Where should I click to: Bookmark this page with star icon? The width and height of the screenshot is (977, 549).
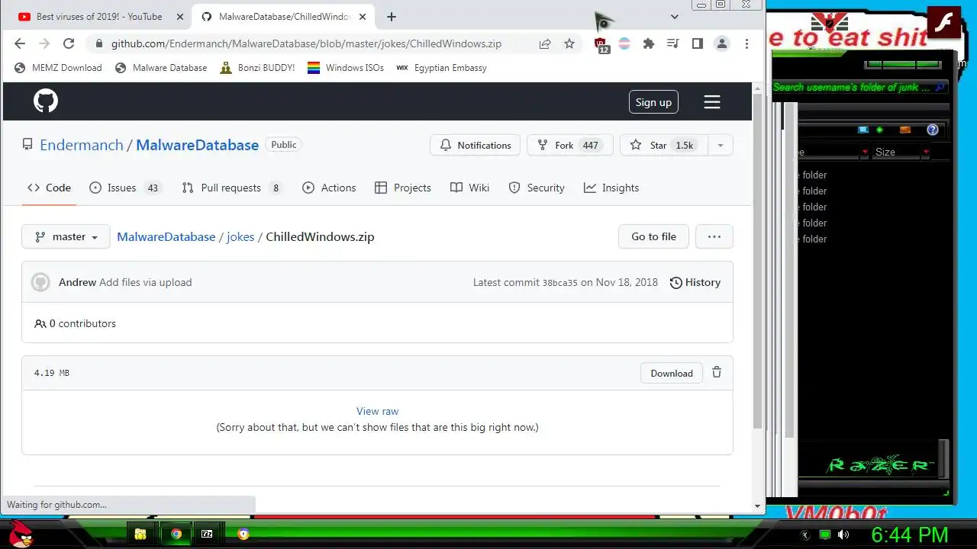(x=569, y=44)
